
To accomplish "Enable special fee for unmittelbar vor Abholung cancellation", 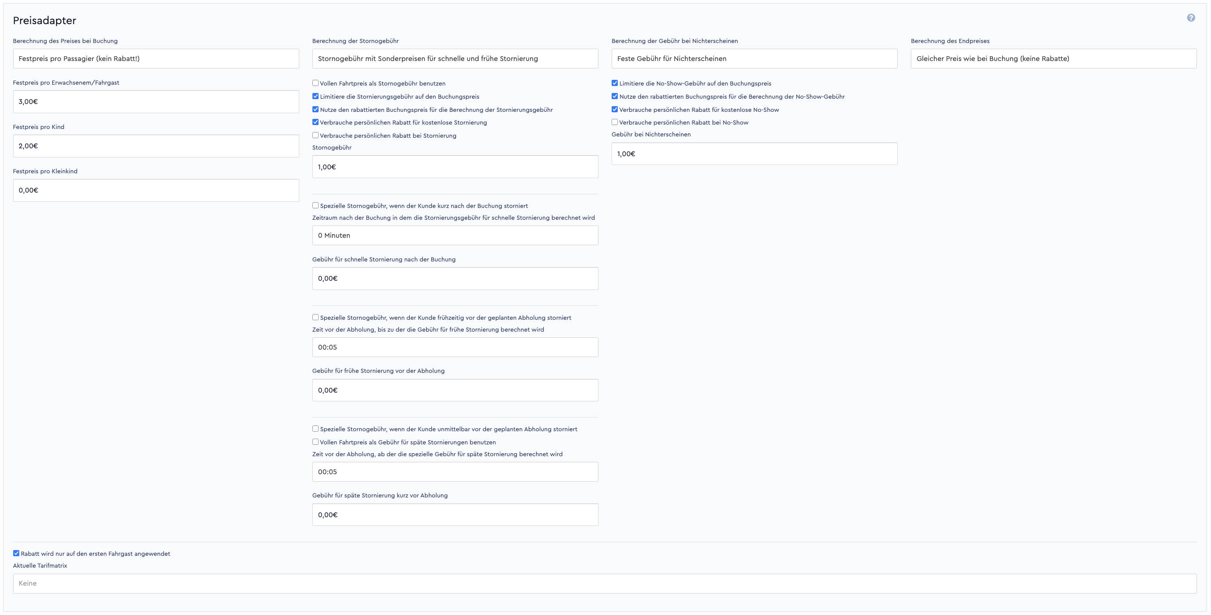I will tap(315, 429).
